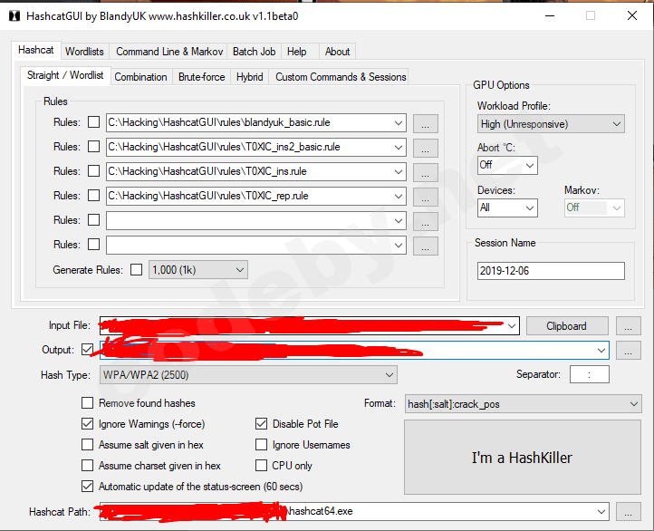The width and height of the screenshot is (654, 531).
Task: Uncheck the Output checkbox
Action: tap(88, 349)
